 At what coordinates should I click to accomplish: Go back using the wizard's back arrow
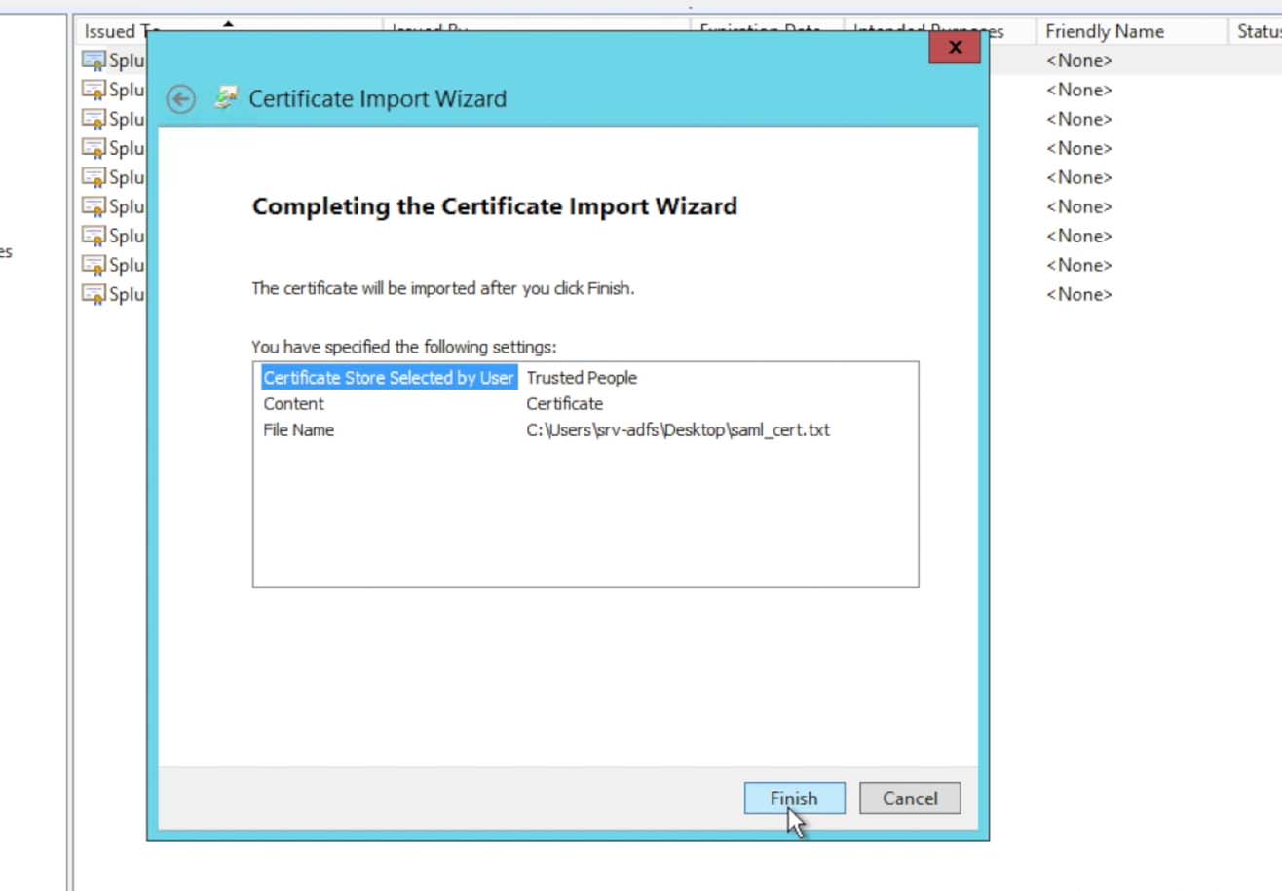pyautogui.click(x=180, y=99)
